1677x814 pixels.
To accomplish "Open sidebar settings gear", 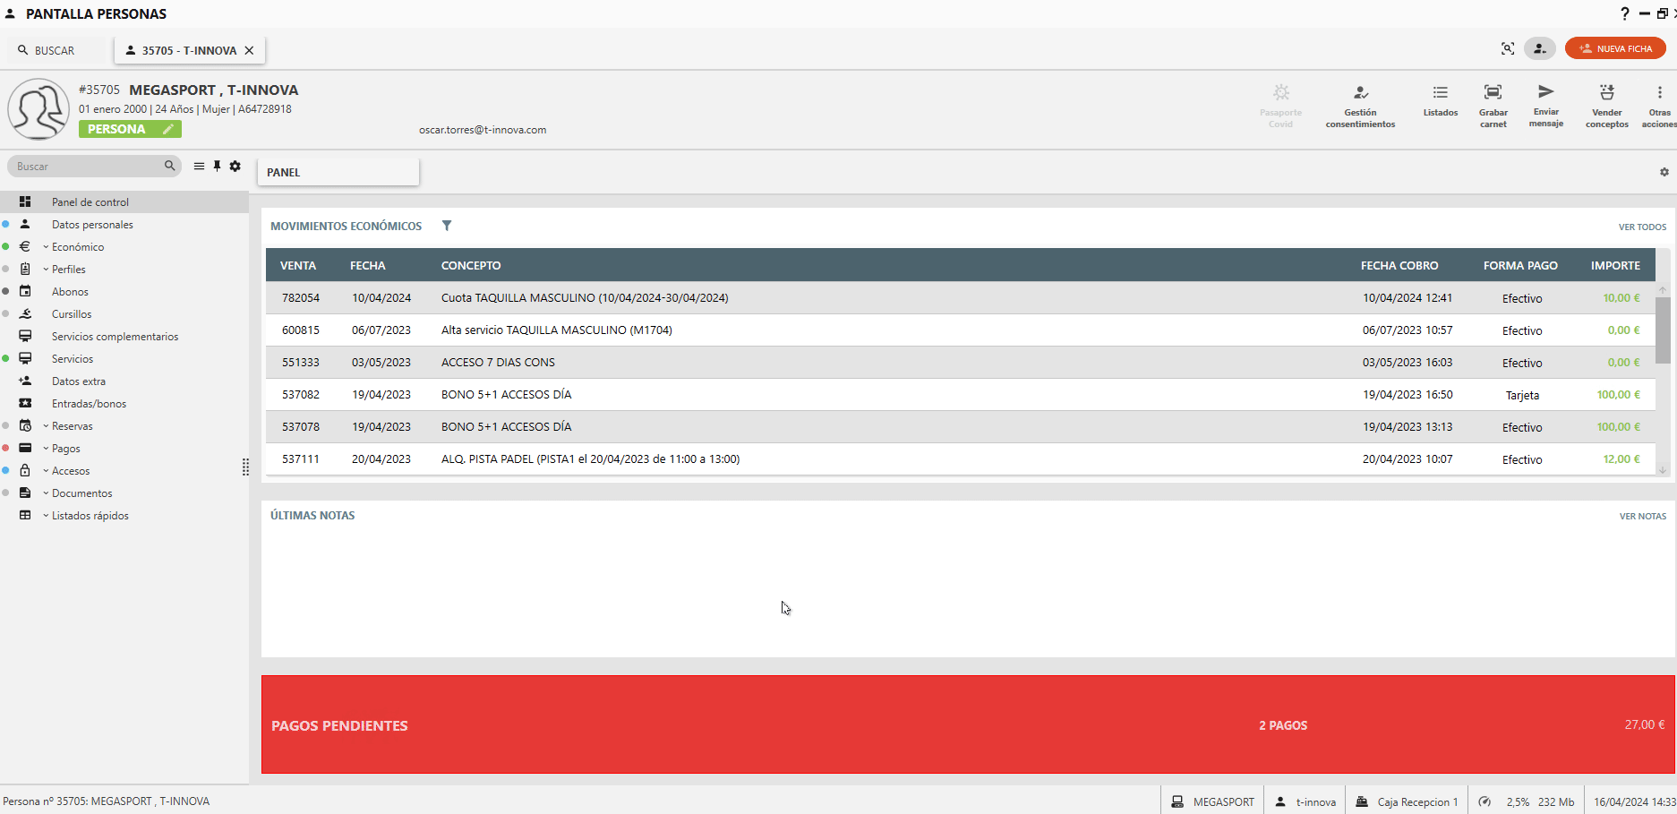I will click(235, 166).
